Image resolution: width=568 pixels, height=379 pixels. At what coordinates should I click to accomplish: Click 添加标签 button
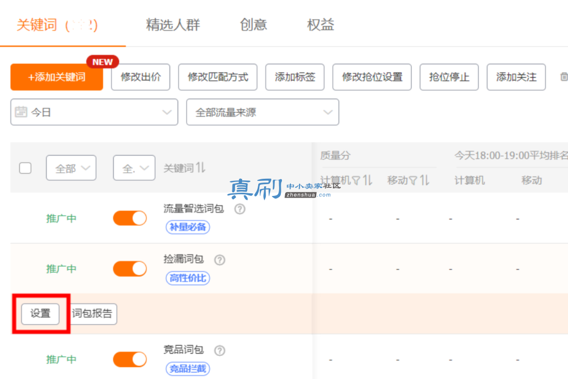pyautogui.click(x=295, y=77)
